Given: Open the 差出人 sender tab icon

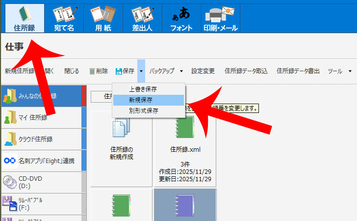Looking at the screenshot, I should pyautogui.click(x=142, y=15).
